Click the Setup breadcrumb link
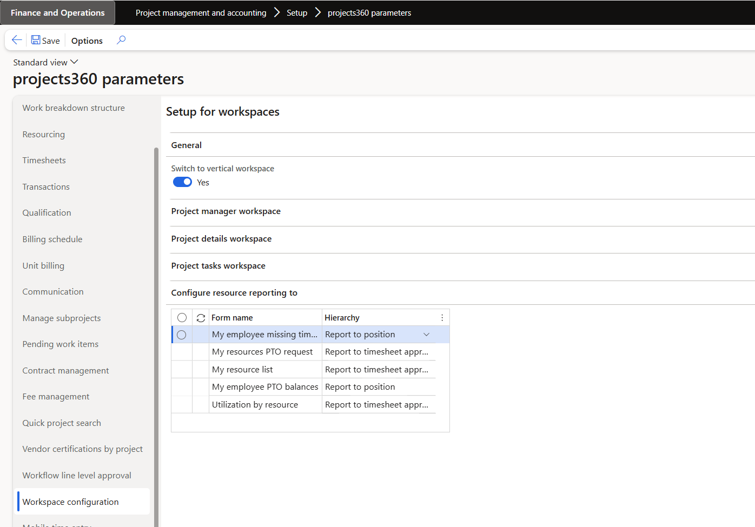Image resolution: width=755 pixels, height=527 pixels. (x=297, y=12)
